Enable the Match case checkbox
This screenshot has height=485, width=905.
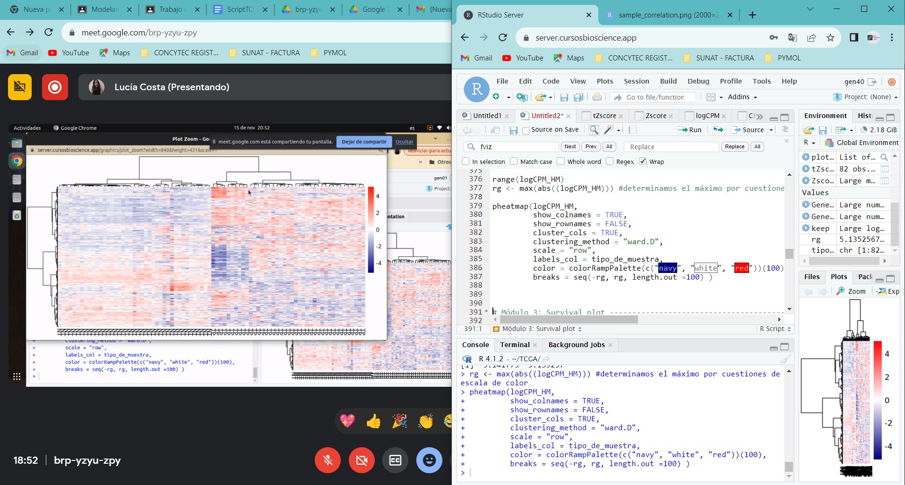[514, 162]
